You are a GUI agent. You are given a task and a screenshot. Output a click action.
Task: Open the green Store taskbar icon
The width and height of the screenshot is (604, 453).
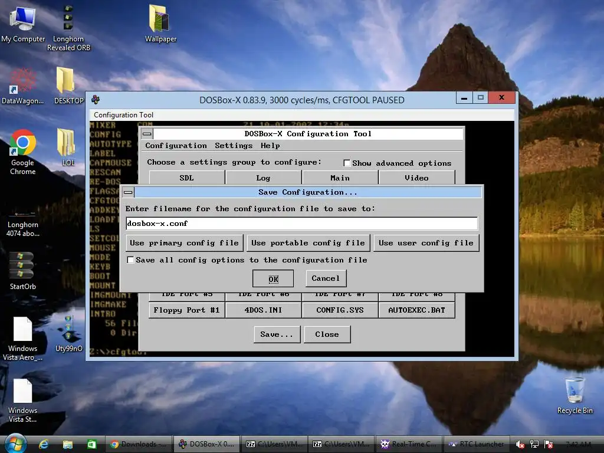point(91,444)
